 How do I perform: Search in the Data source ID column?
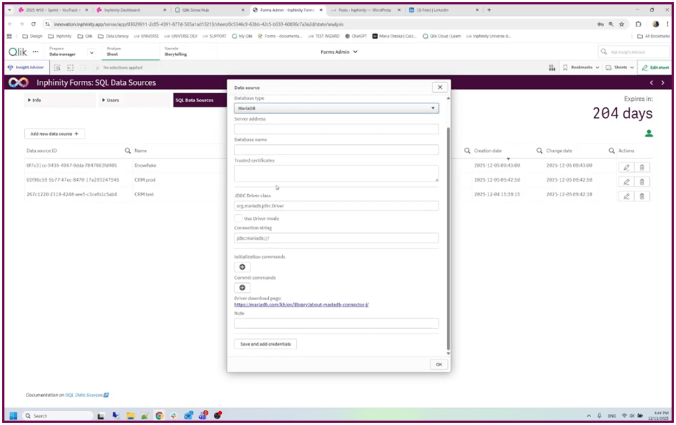[x=128, y=151]
